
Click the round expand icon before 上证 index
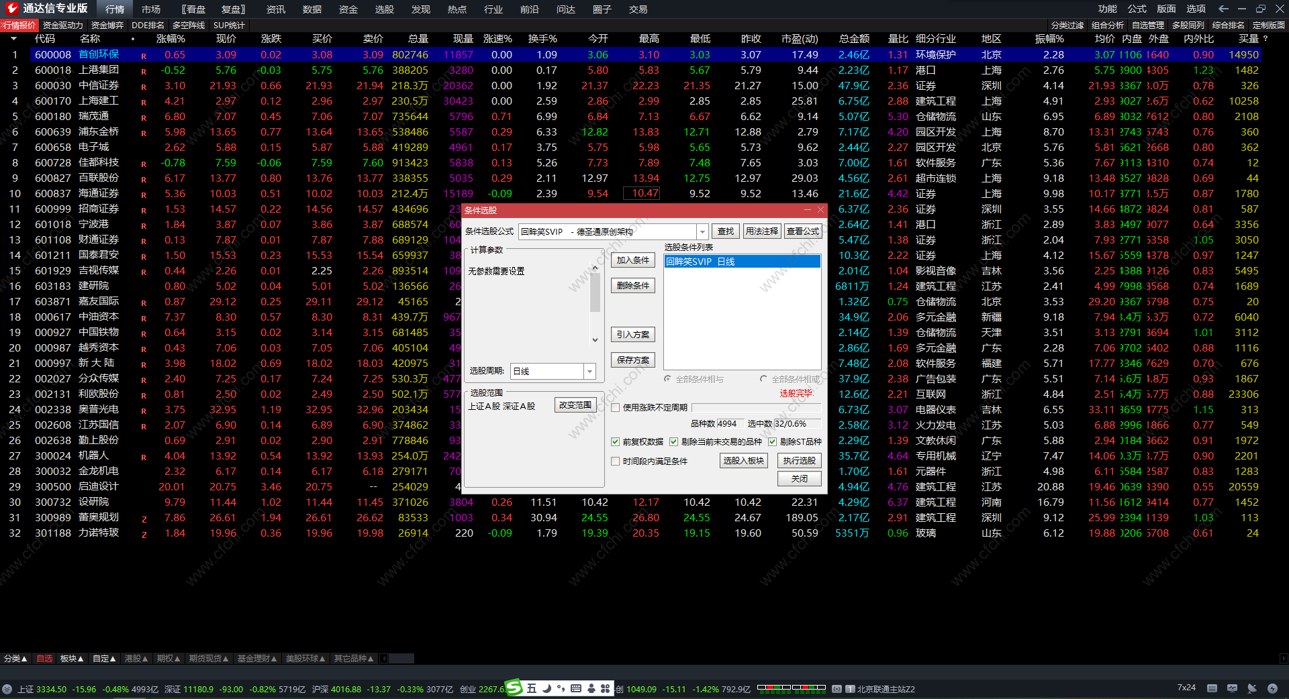click(x=7, y=689)
